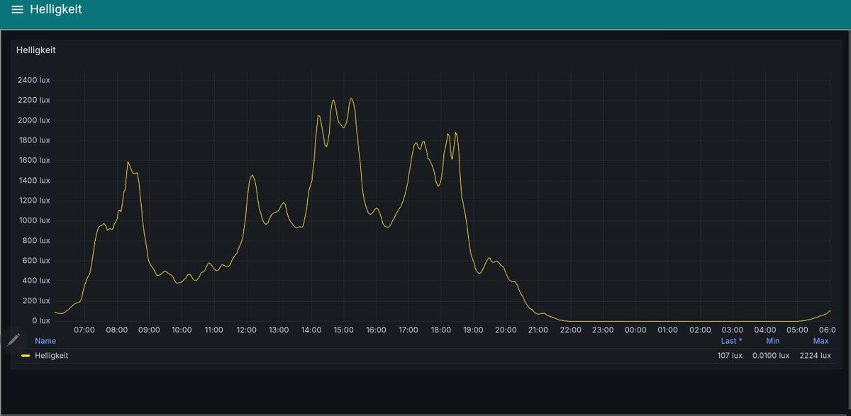Screen dimensions: 851x416
Task: Click the 2224 lux max value
Action: (x=815, y=356)
